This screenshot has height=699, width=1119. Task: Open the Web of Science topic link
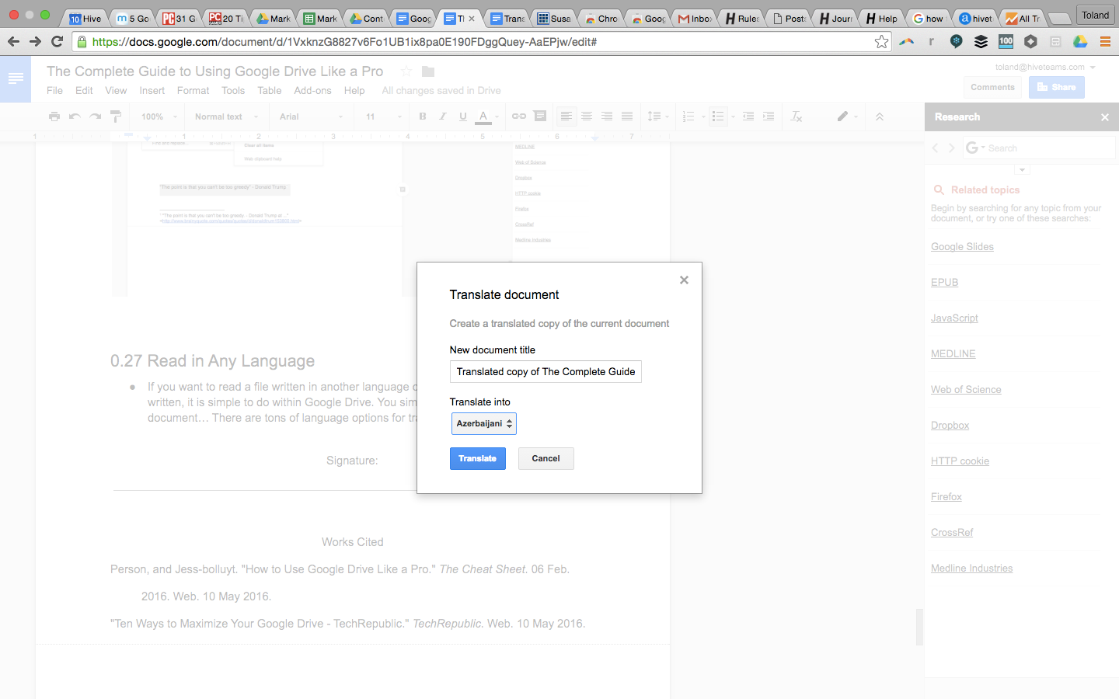tap(966, 389)
